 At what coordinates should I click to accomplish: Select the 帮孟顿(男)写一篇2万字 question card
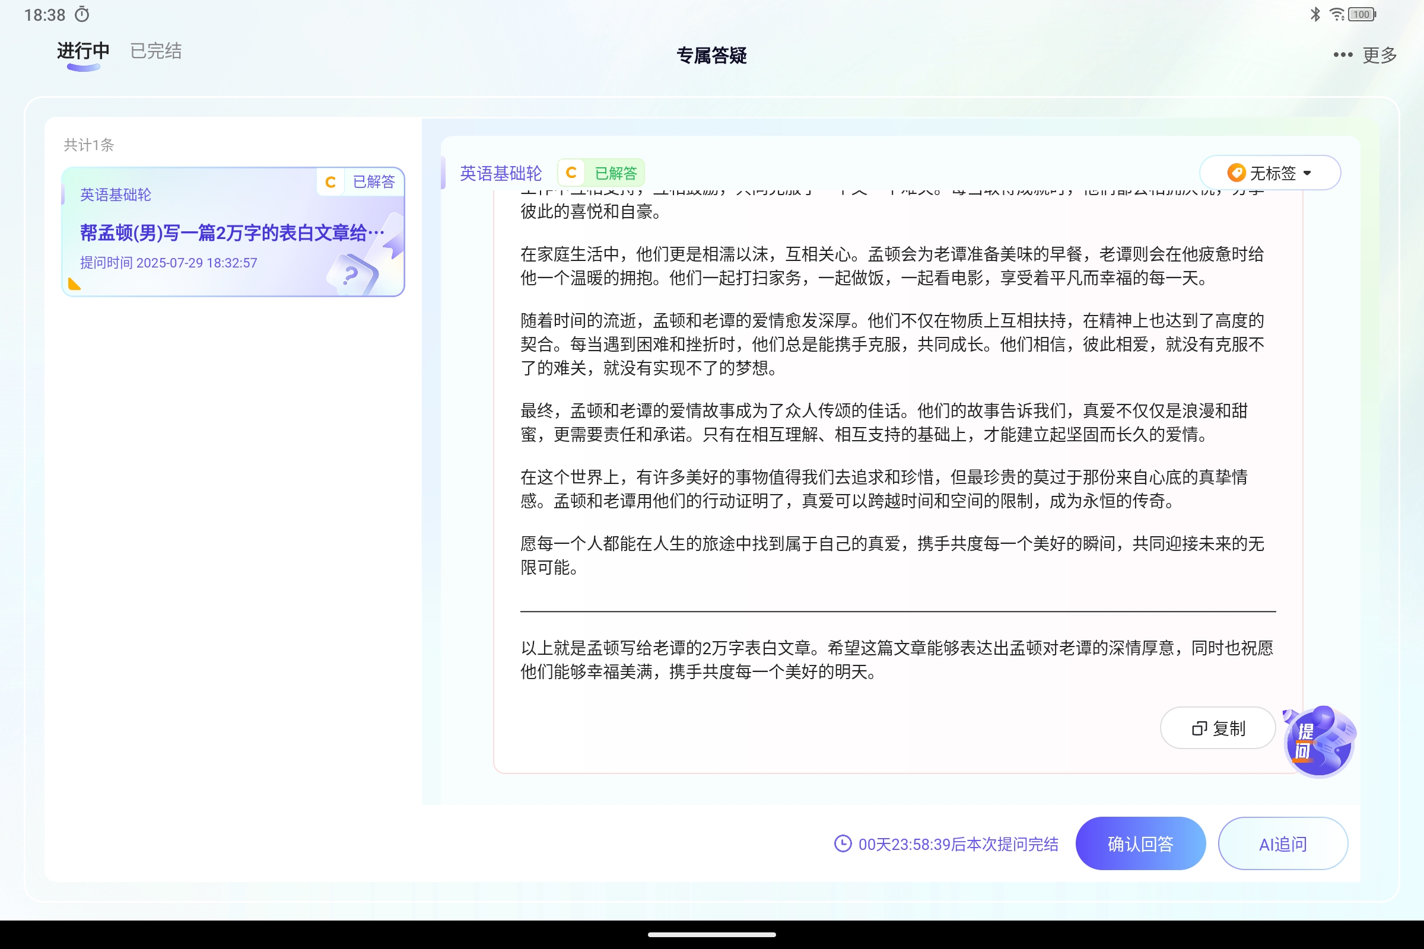233,232
